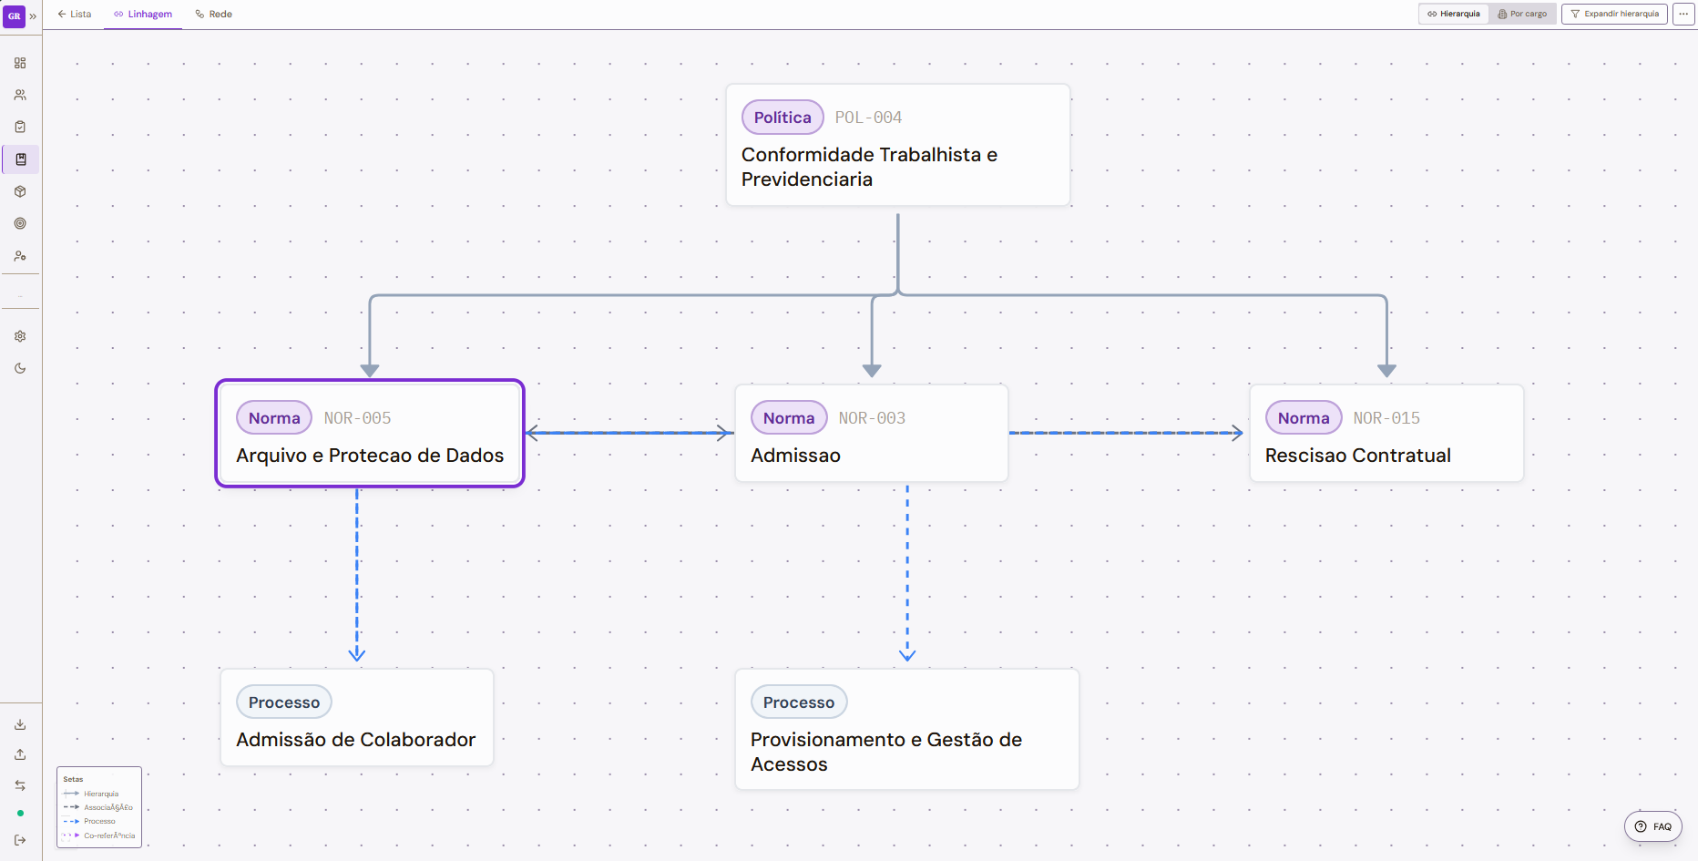Select the NOR-015 Rescisao Contratual node

pyautogui.click(x=1386, y=434)
